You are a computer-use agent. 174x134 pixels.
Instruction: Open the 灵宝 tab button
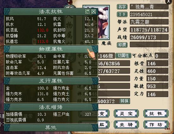(126, 114)
